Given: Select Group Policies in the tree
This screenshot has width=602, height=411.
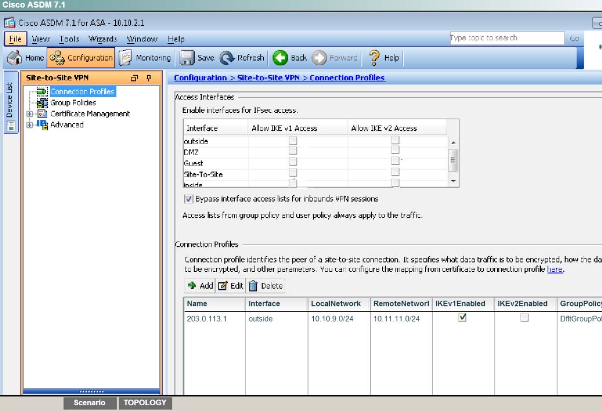Looking at the screenshot, I should pos(73,103).
